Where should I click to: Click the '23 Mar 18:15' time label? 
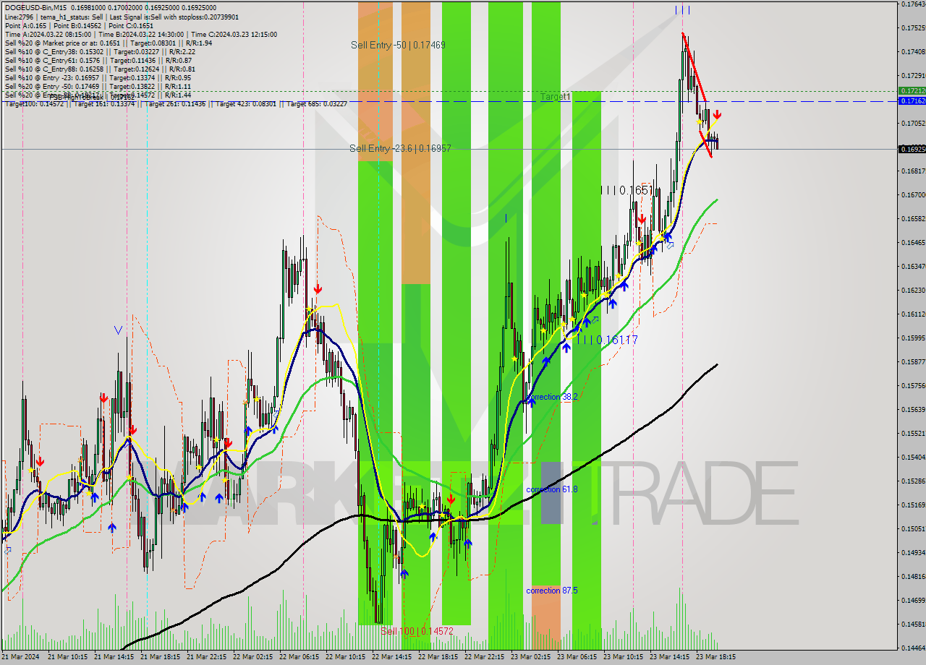pos(715,658)
